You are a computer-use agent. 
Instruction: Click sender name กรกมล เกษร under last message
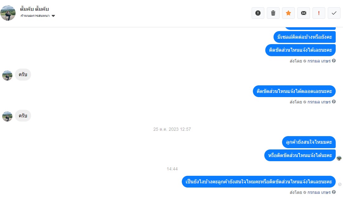319,192
